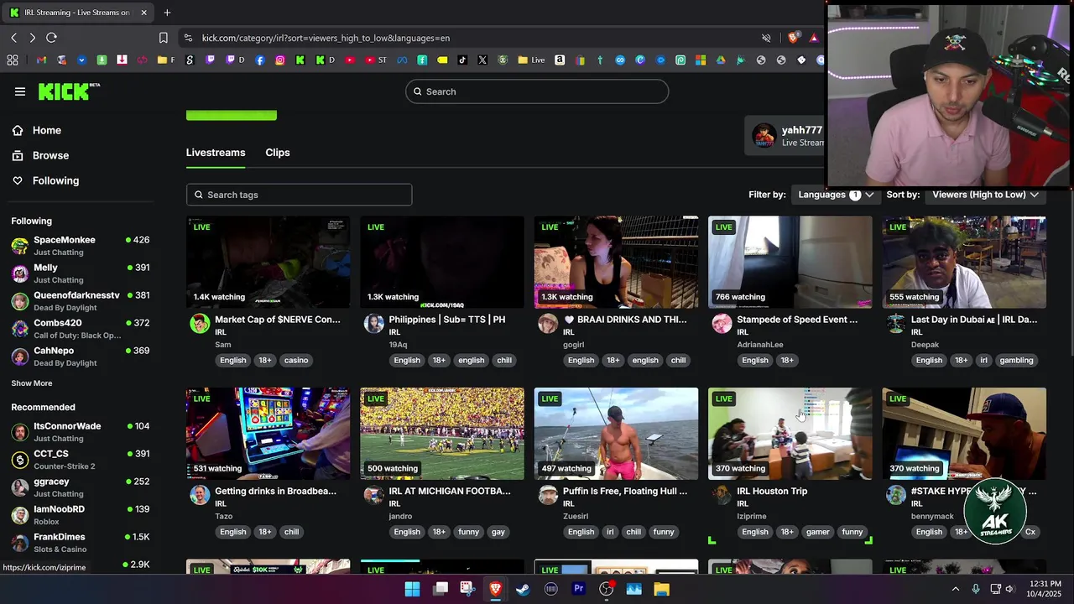This screenshot has width=1074, height=604.
Task: Open the Market Cap of $NERVE stream thumbnail
Action: pyautogui.click(x=268, y=263)
